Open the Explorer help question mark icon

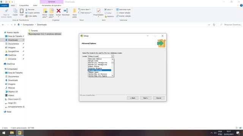pyautogui.click(x=241, y=5)
